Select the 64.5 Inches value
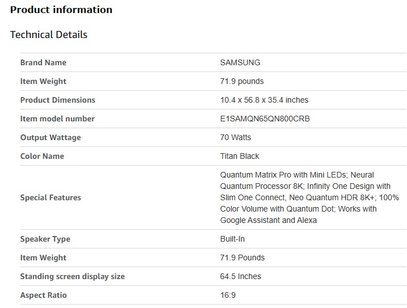This screenshot has height=308, width=407. coord(241,276)
